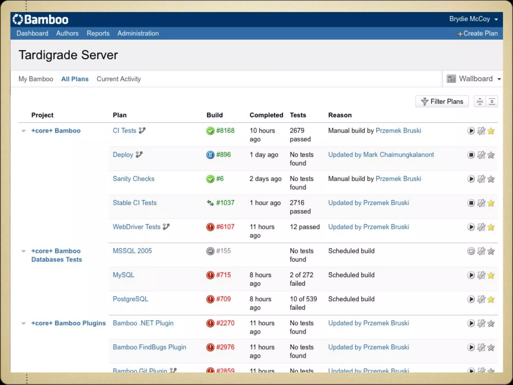Click the collapse all projects icon

pyautogui.click(x=480, y=102)
